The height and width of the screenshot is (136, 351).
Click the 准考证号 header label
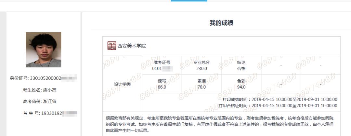click(162, 62)
